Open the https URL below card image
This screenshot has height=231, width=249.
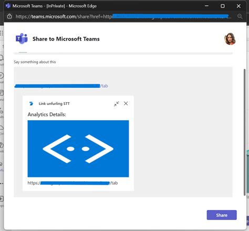click(x=72, y=183)
